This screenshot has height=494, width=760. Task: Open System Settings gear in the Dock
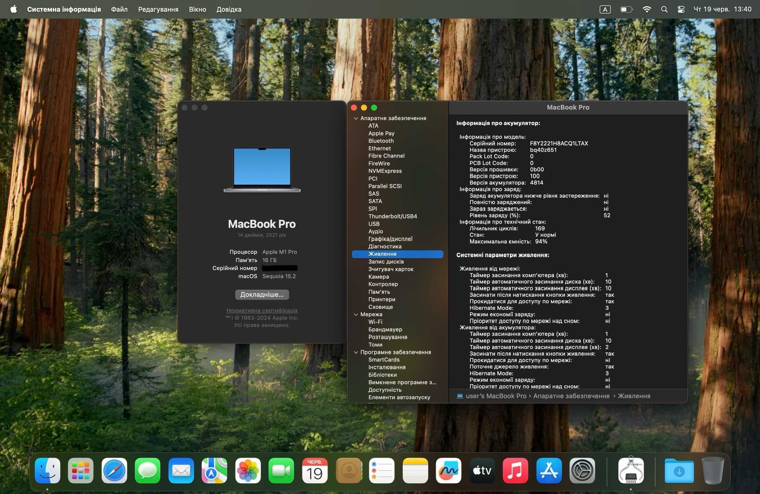tap(582, 470)
